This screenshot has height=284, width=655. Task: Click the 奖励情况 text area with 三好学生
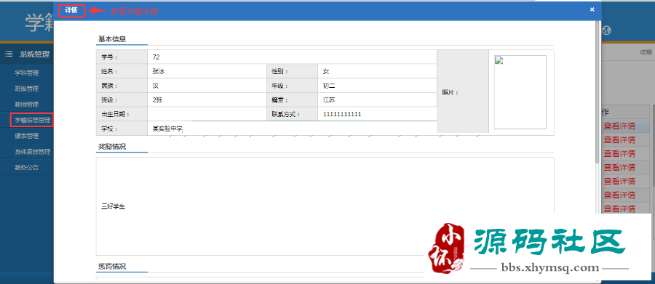pos(325,206)
